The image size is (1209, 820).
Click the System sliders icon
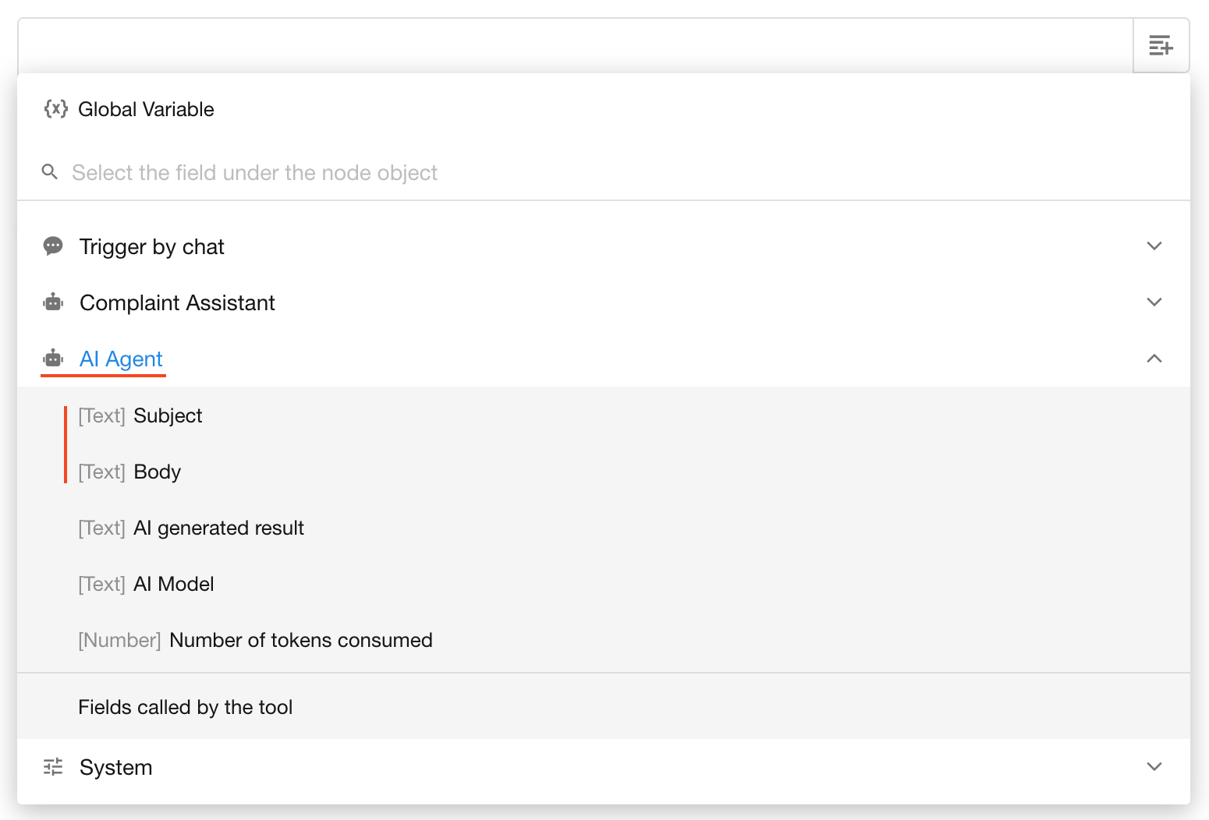[53, 767]
